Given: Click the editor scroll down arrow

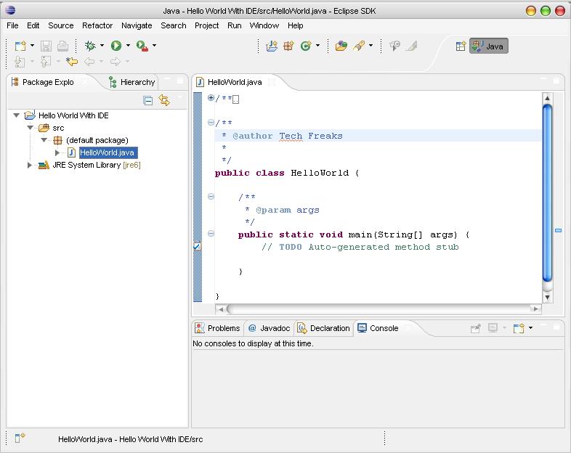Looking at the screenshot, I should click(547, 297).
